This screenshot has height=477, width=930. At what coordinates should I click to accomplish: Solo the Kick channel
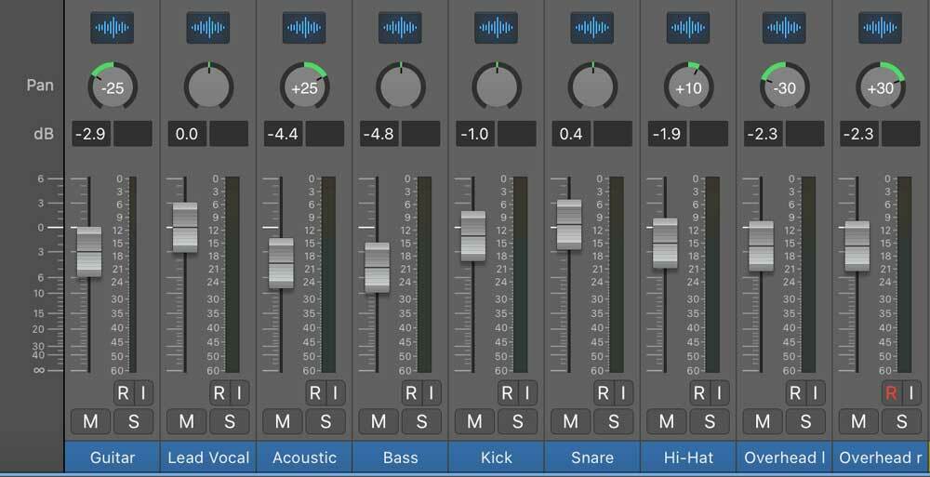517,421
